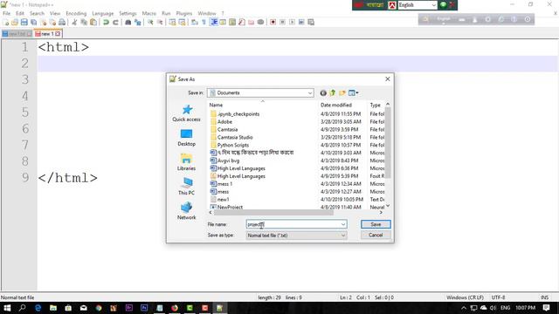Image resolution: width=559 pixels, height=314 pixels.
Task: Click the Document Map toolbar icon
Action: [232, 22]
